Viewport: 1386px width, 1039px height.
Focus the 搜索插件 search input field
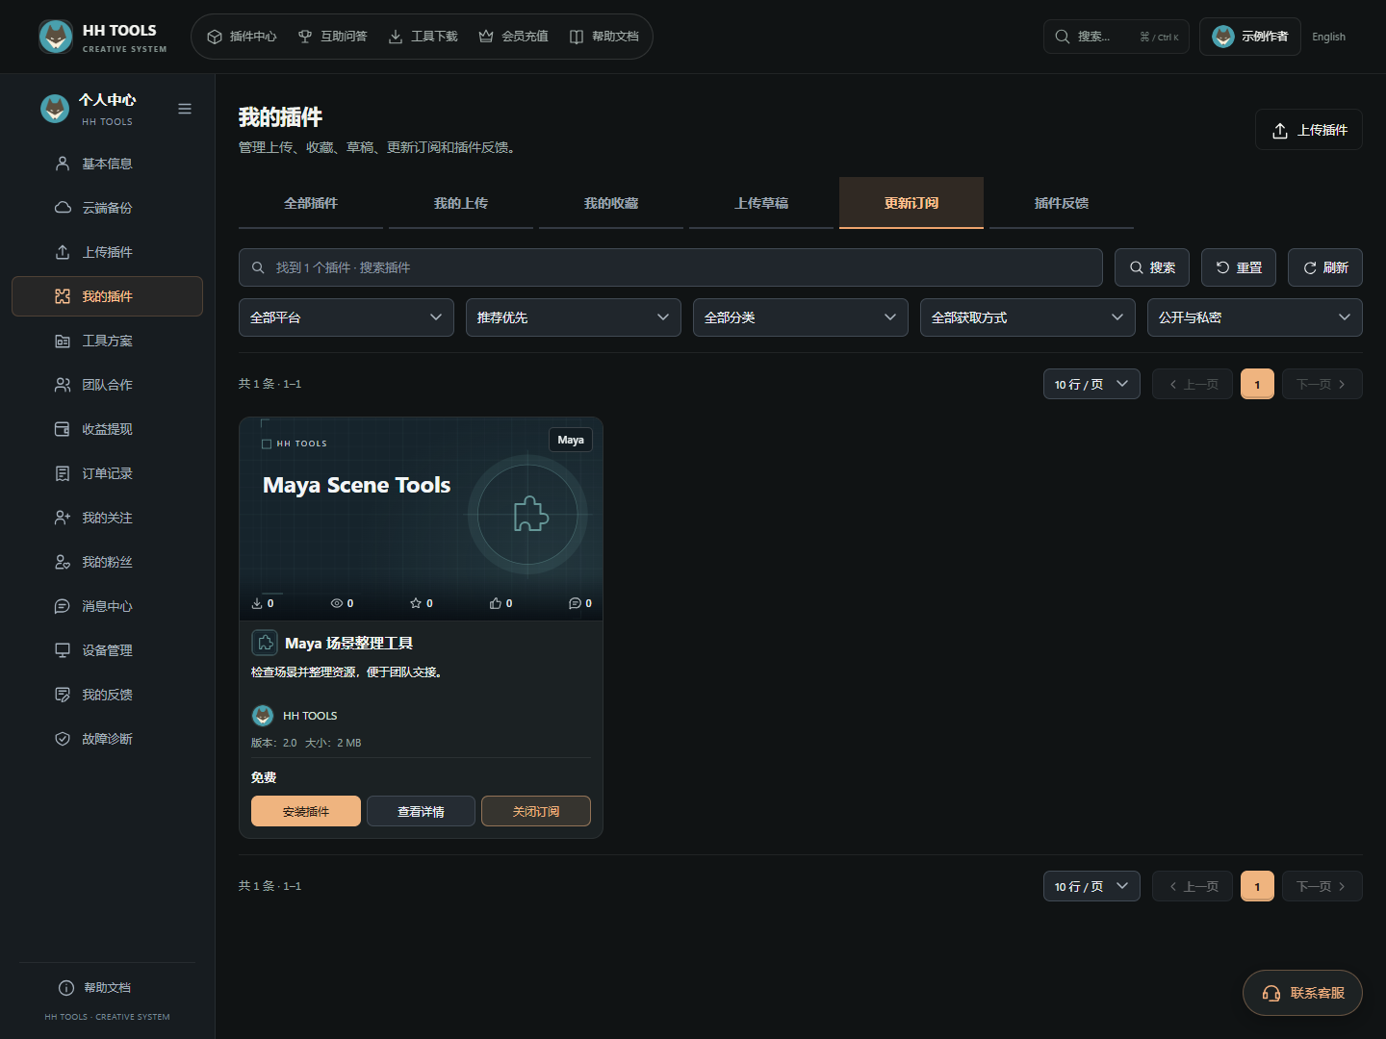671,267
